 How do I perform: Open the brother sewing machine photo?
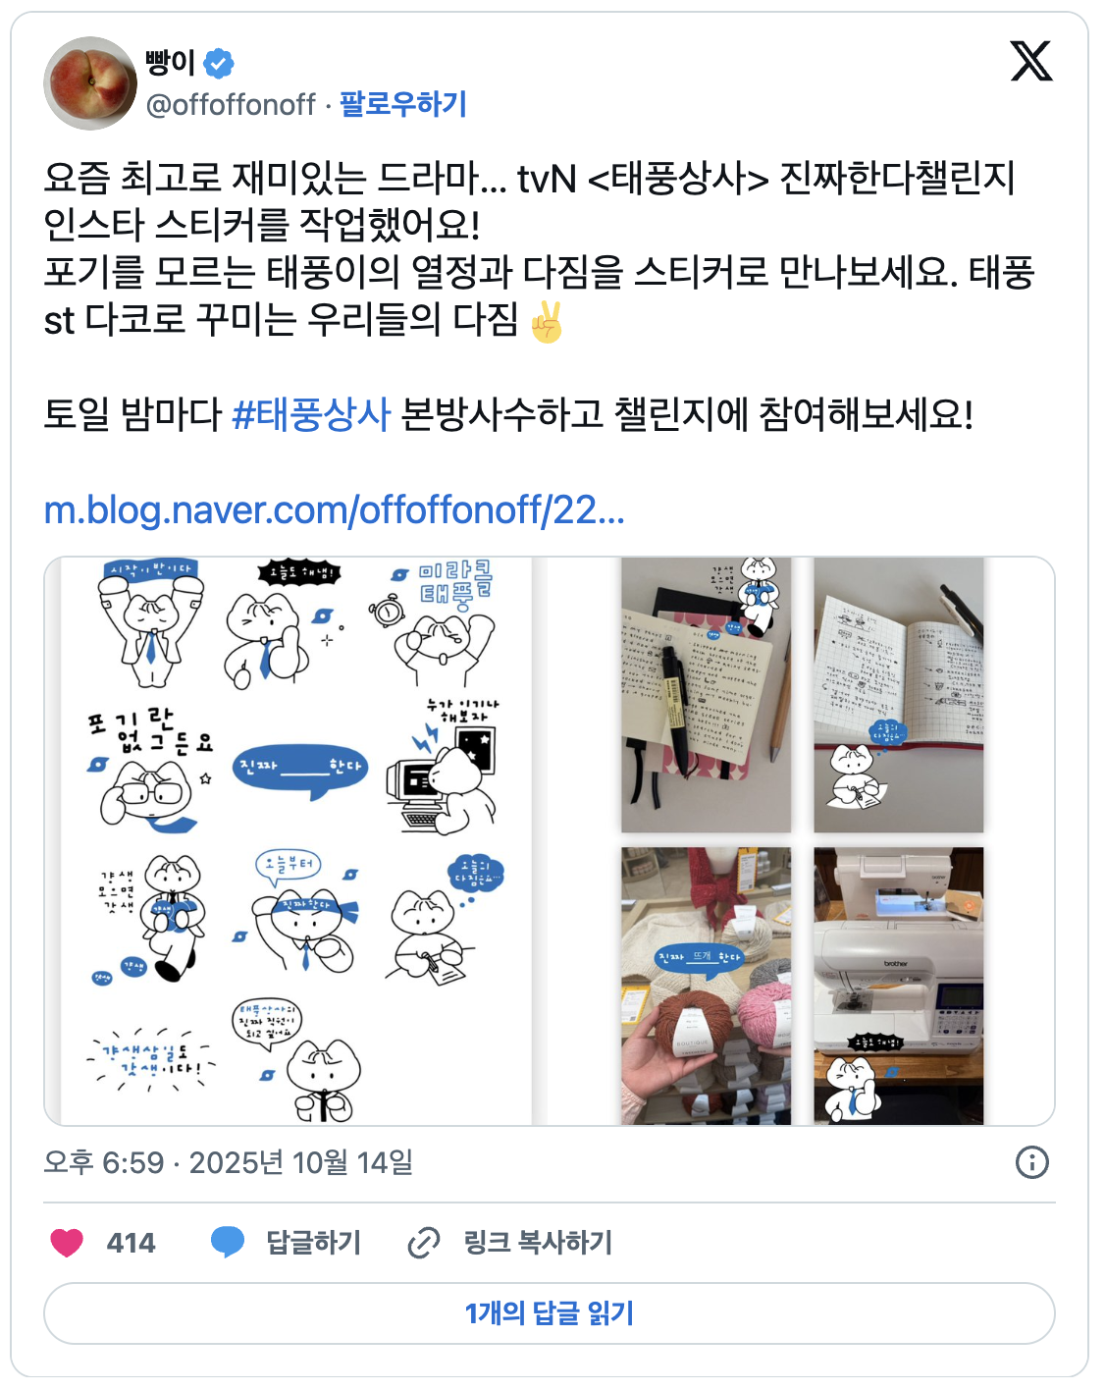(898, 986)
